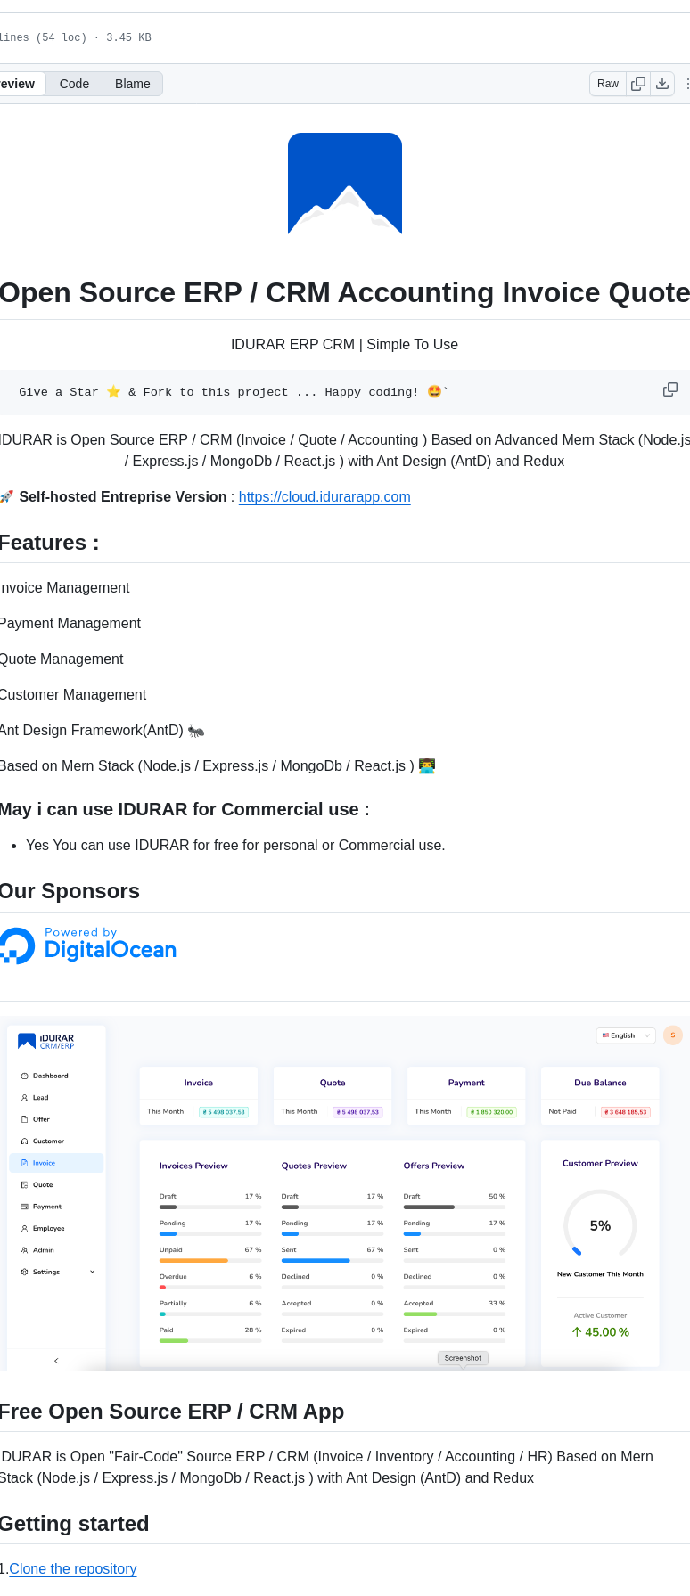Expand the Settings chevron in the screenshot sidebar
The height and width of the screenshot is (1596, 690).
click(x=92, y=1272)
